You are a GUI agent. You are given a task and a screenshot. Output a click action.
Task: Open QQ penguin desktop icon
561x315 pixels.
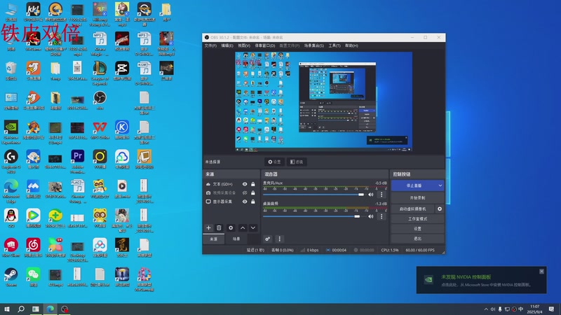[x=11, y=218]
